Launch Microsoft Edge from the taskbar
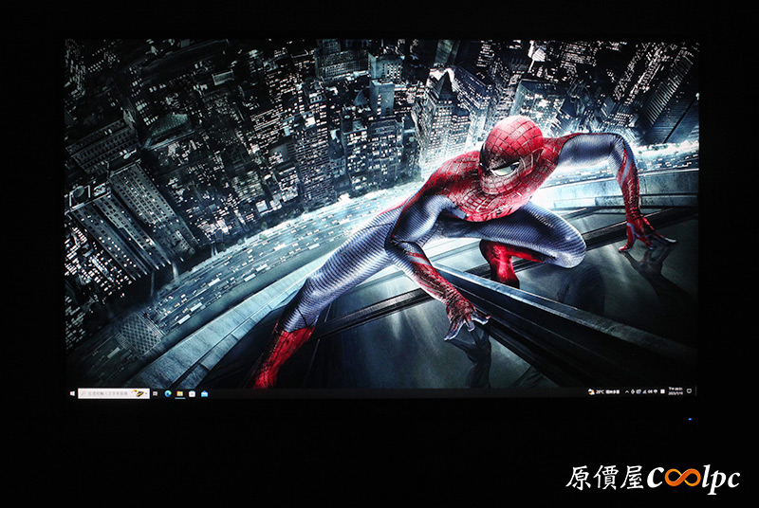 tap(168, 393)
